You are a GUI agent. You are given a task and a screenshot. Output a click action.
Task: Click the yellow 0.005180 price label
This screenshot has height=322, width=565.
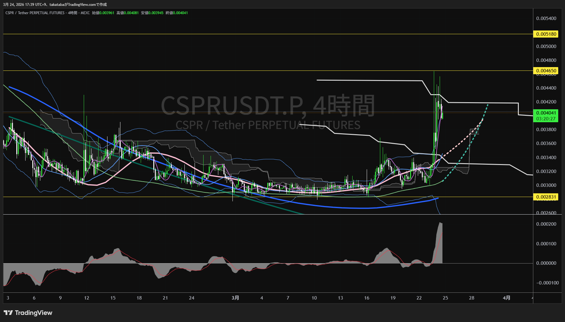coord(546,34)
